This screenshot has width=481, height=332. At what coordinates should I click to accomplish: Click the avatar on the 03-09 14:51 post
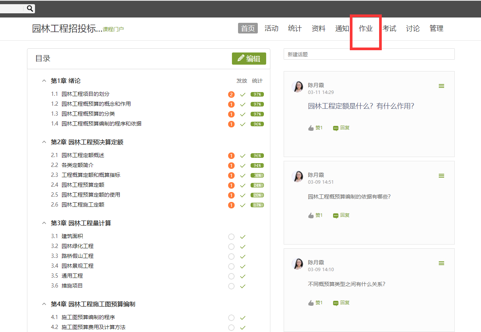297,176
